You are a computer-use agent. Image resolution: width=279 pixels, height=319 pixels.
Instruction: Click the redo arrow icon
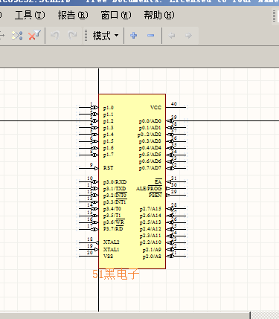(72, 36)
